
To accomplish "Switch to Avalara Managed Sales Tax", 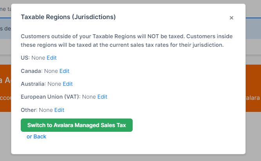I will [x=77, y=125].
